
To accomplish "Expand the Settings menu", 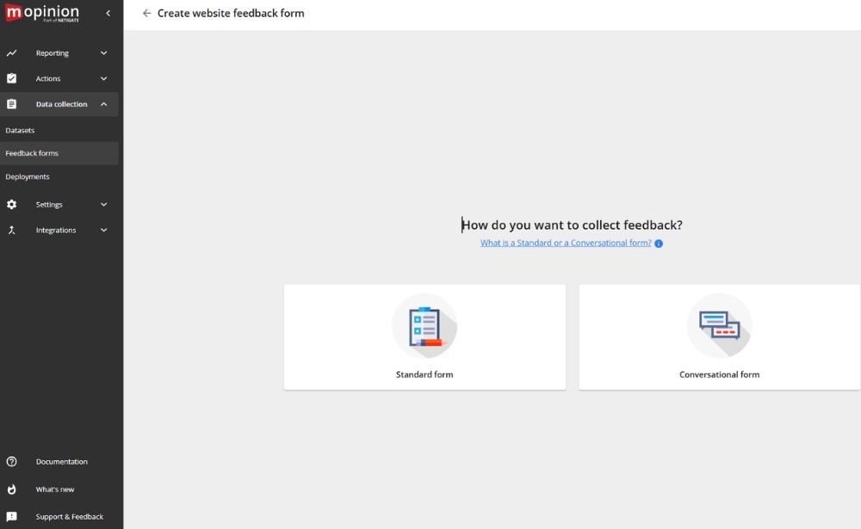I will pyautogui.click(x=103, y=205).
